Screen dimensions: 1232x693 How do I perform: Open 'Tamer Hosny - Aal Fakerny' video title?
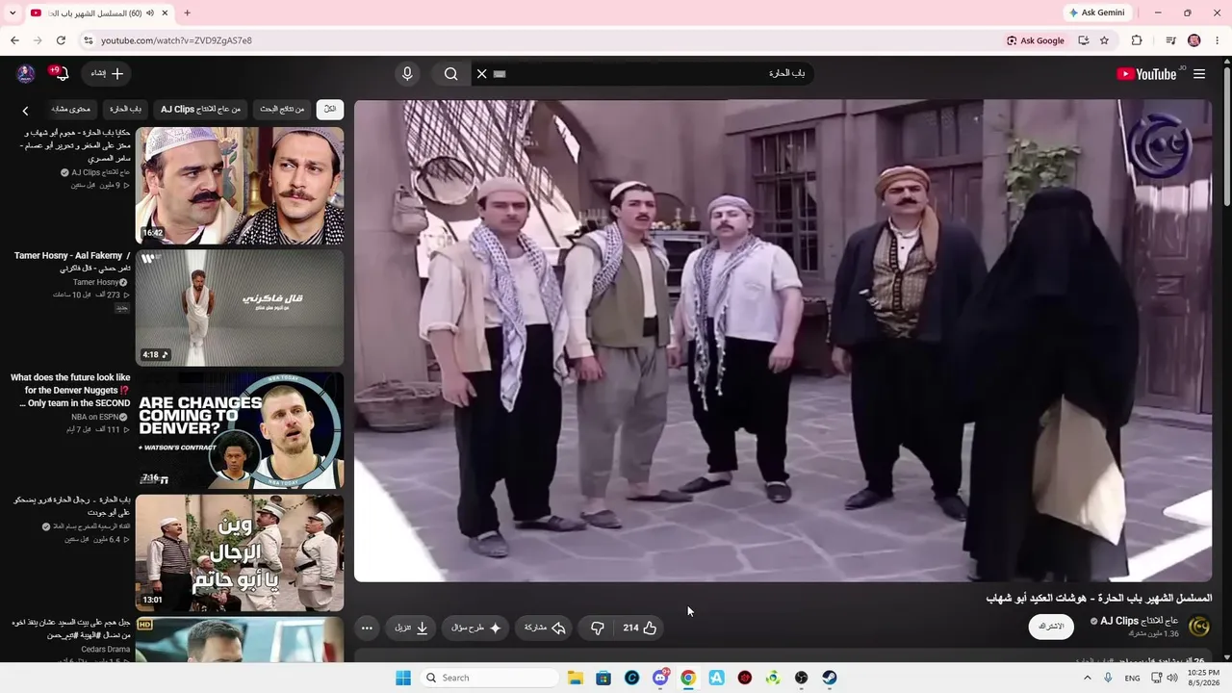tap(72, 262)
